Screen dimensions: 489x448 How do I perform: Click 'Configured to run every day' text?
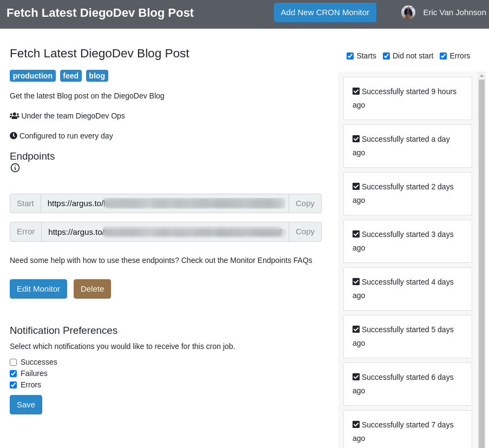[x=66, y=136]
